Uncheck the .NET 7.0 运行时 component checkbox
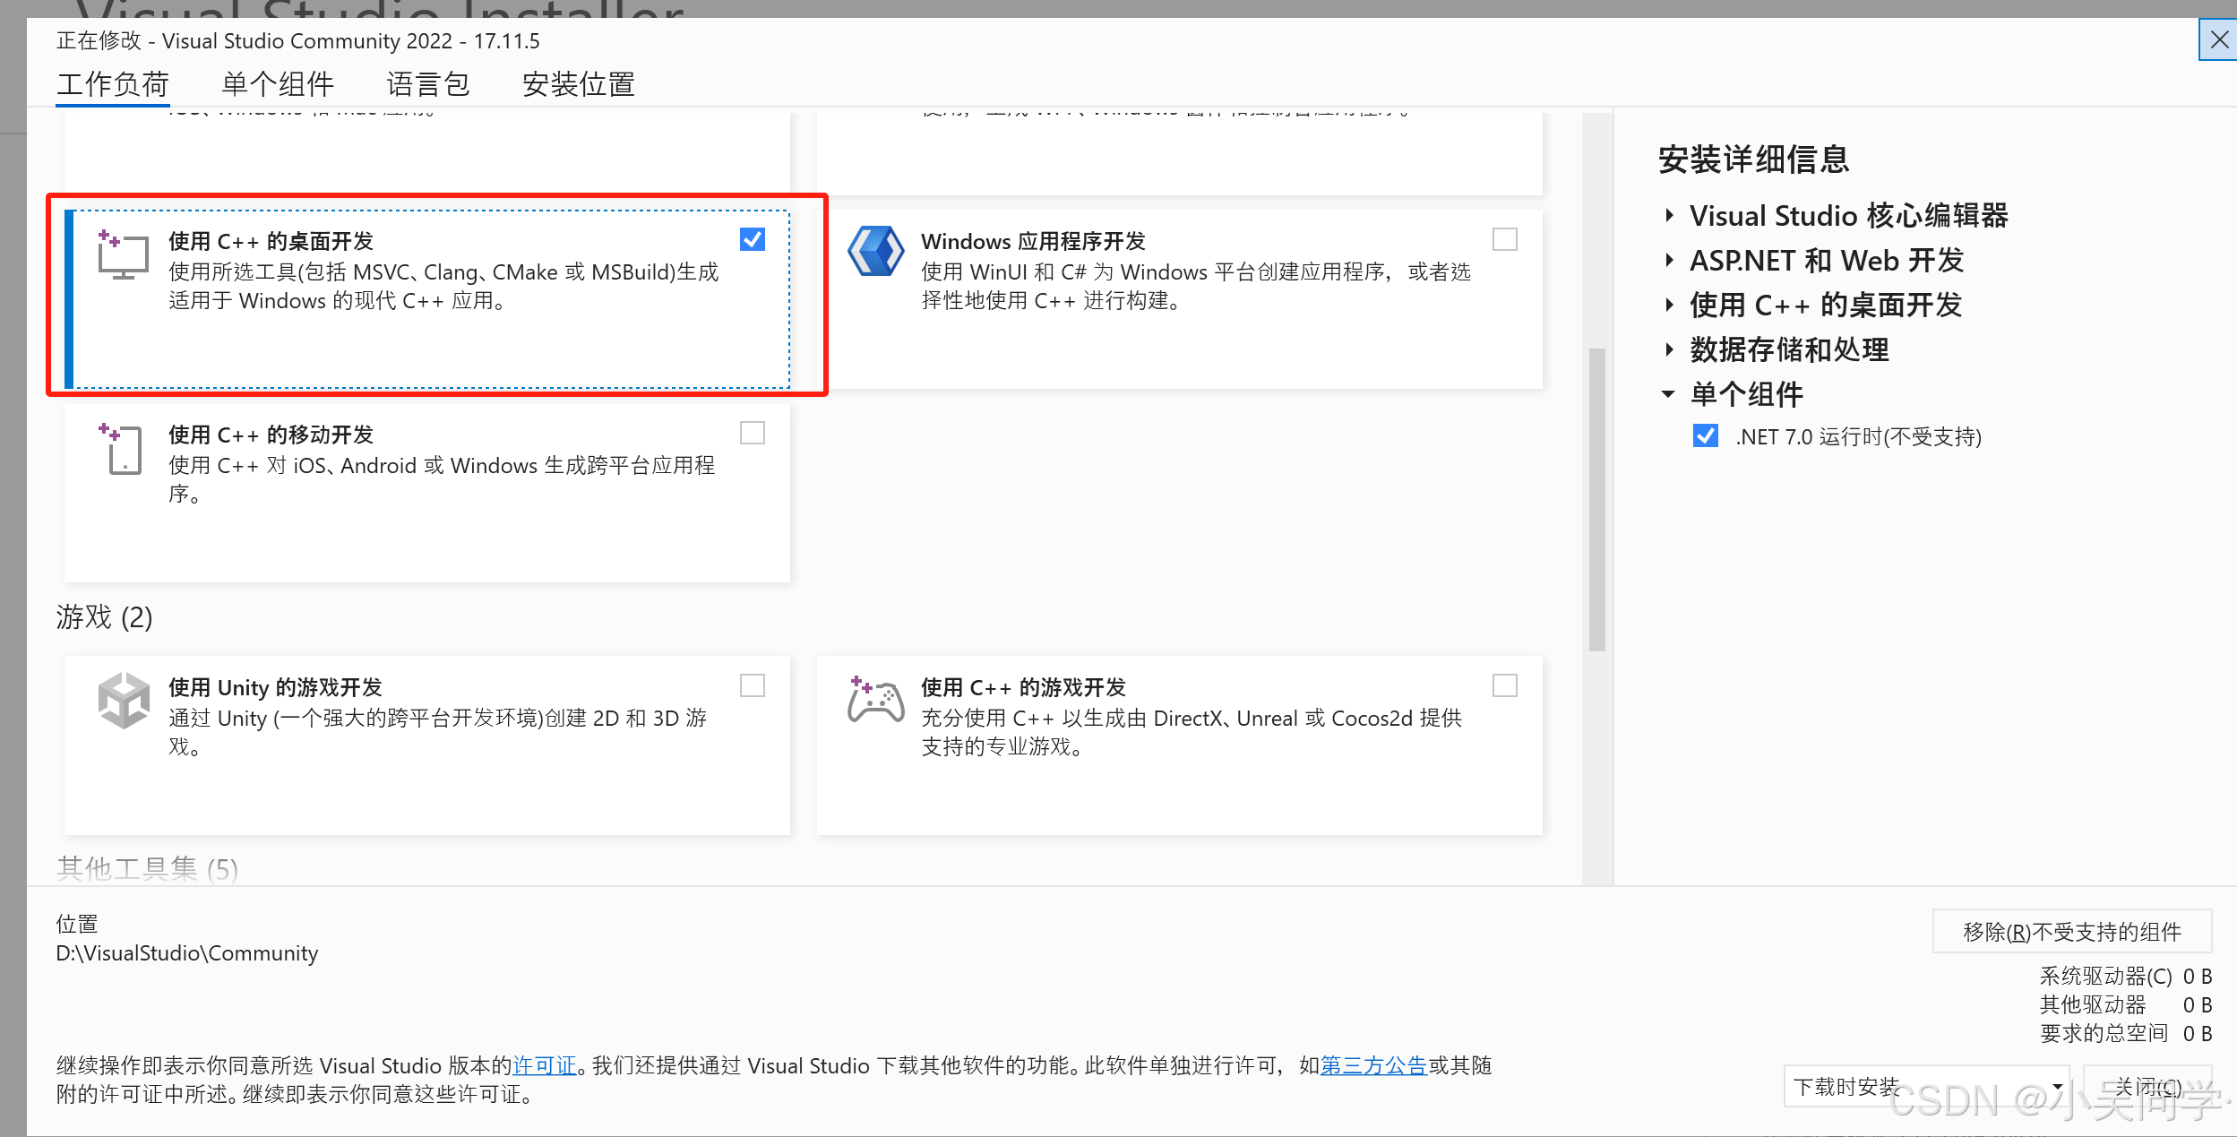Image resolution: width=2237 pixels, height=1137 pixels. point(1705,436)
